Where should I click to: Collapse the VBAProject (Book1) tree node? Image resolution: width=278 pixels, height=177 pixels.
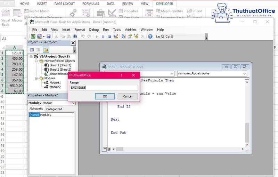point(31,56)
